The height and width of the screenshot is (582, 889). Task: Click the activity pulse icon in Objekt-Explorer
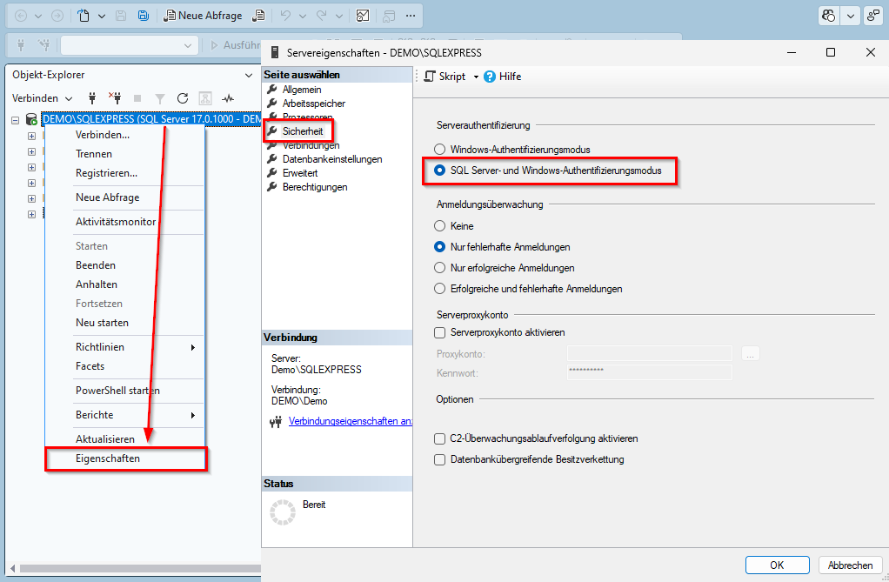(x=228, y=98)
